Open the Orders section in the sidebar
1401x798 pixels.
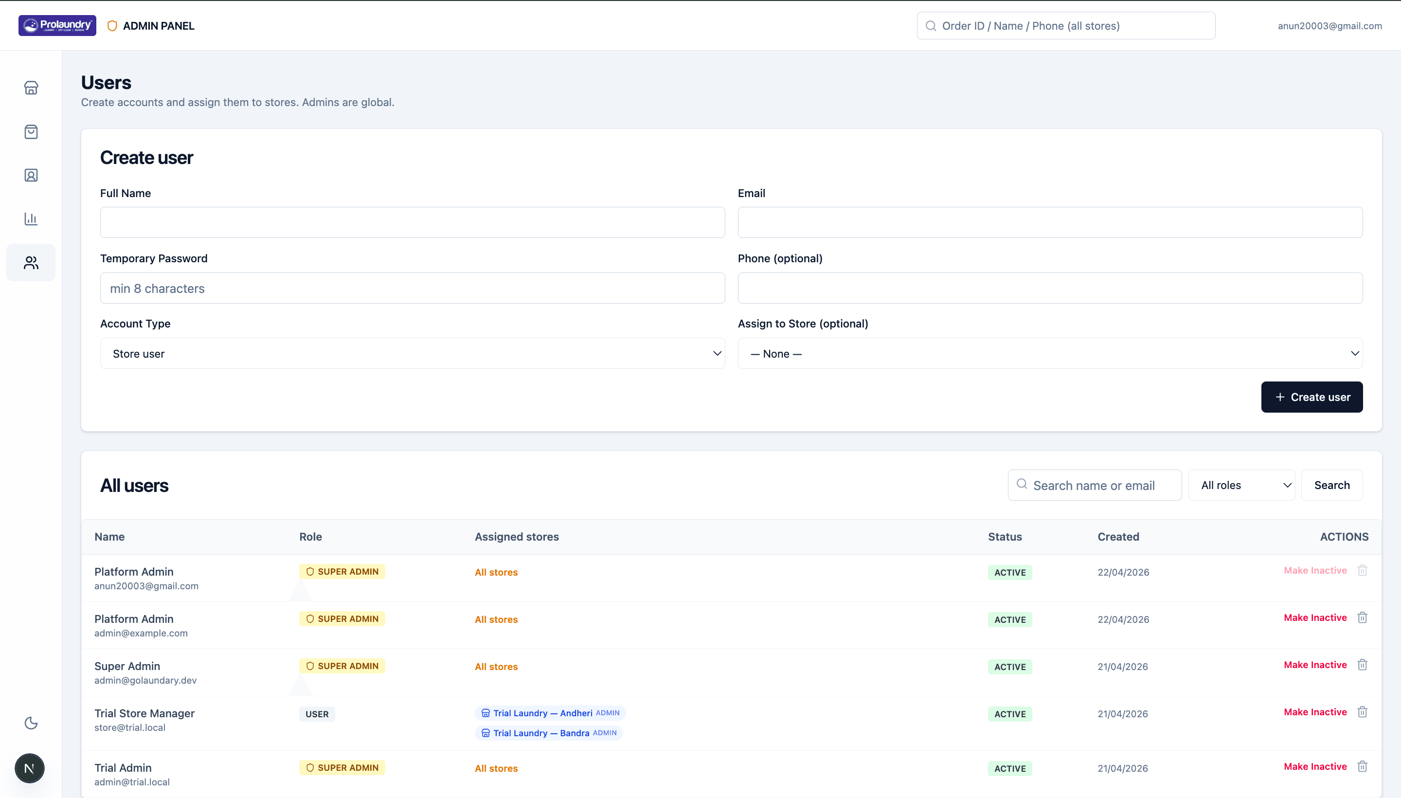pyautogui.click(x=31, y=131)
